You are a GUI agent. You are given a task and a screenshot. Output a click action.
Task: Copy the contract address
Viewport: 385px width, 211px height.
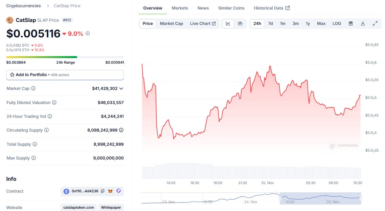tap(103, 191)
